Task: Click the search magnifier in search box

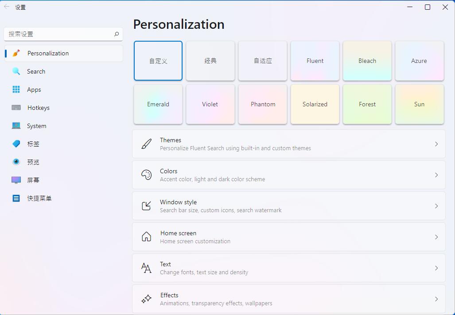Action: coord(117,34)
